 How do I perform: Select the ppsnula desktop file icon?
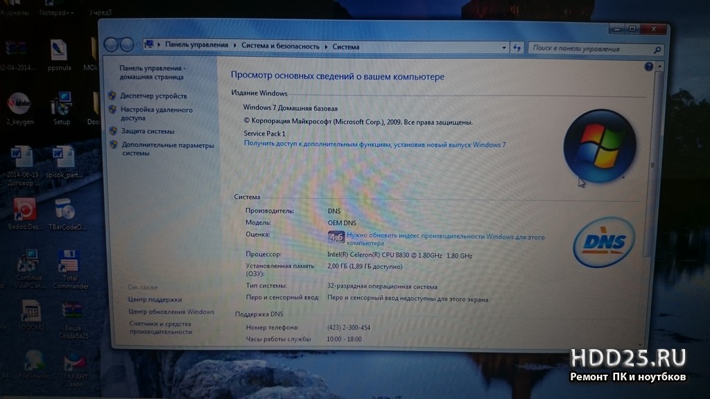(58, 53)
